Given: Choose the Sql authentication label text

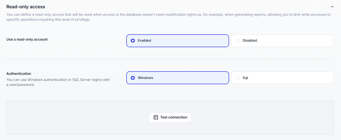Looking at the screenshot, I should coord(245,78).
